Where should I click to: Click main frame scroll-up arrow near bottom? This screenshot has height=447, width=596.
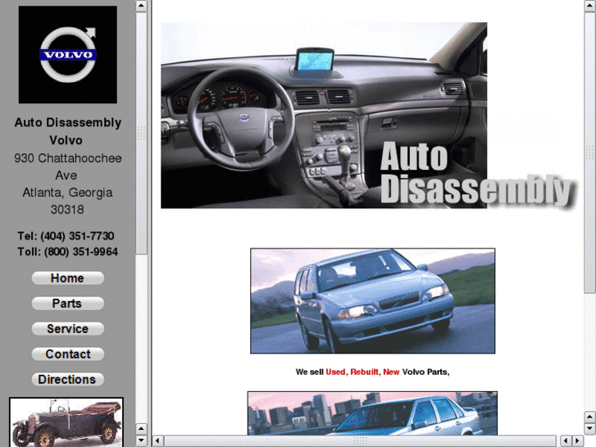(x=590, y=417)
